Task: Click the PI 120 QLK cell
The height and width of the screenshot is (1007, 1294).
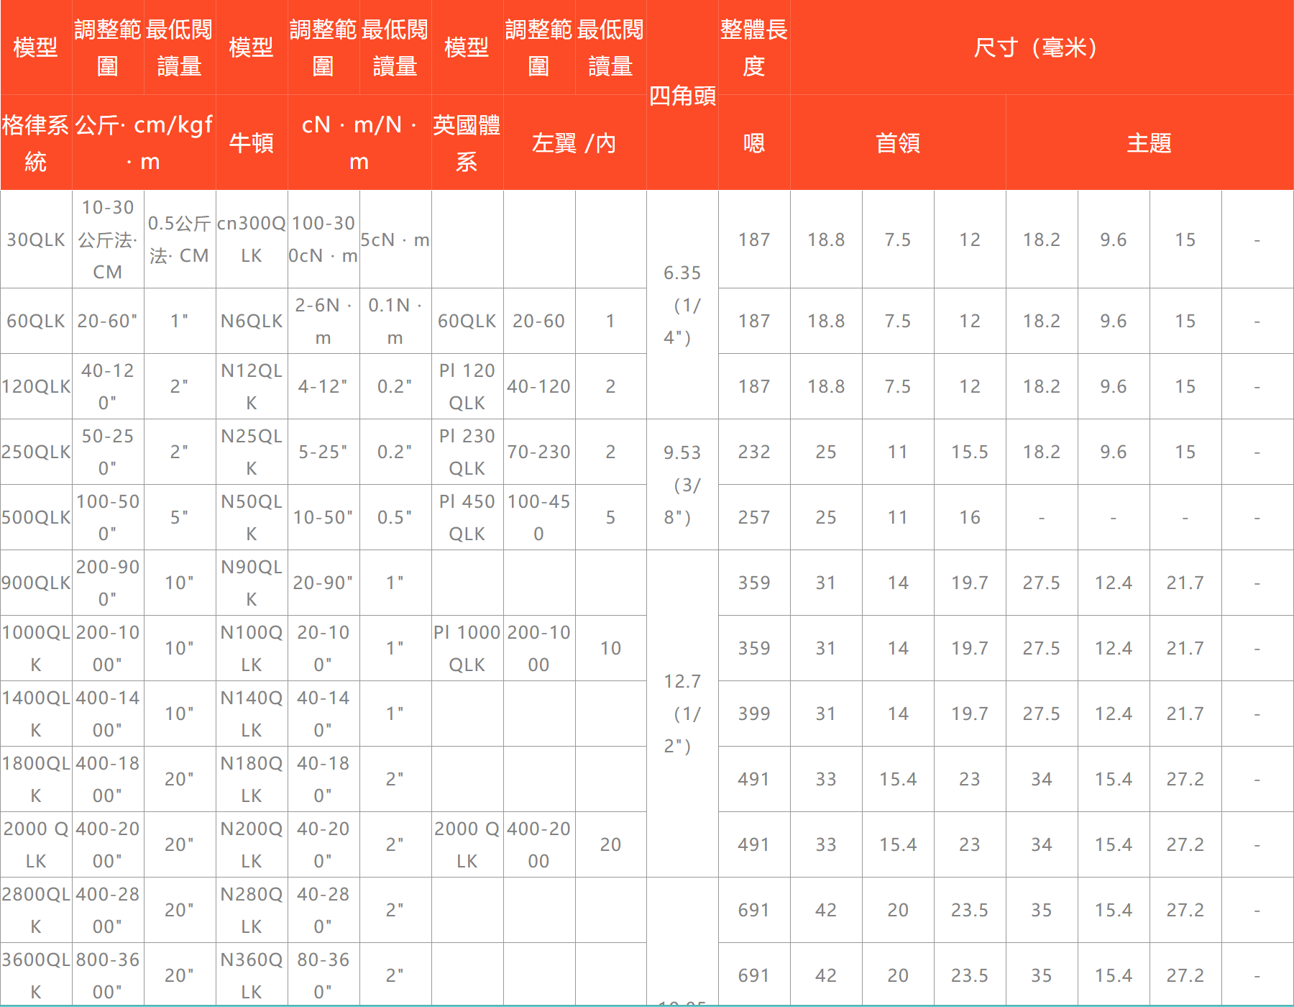Action: (467, 386)
